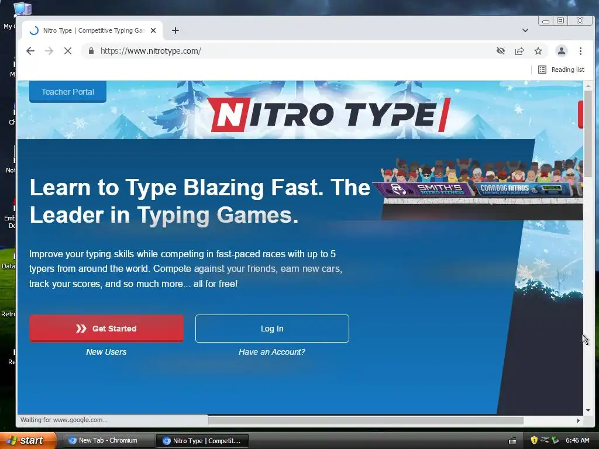
Task: Stop loading the Nitro Type page
Action: pyautogui.click(x=68, y=51)
